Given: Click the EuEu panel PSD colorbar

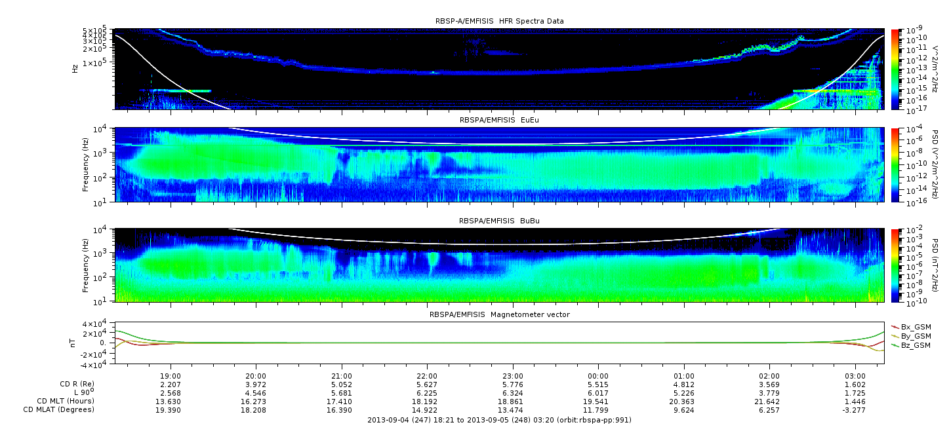Looking at the screenshot, I should 896,165.
